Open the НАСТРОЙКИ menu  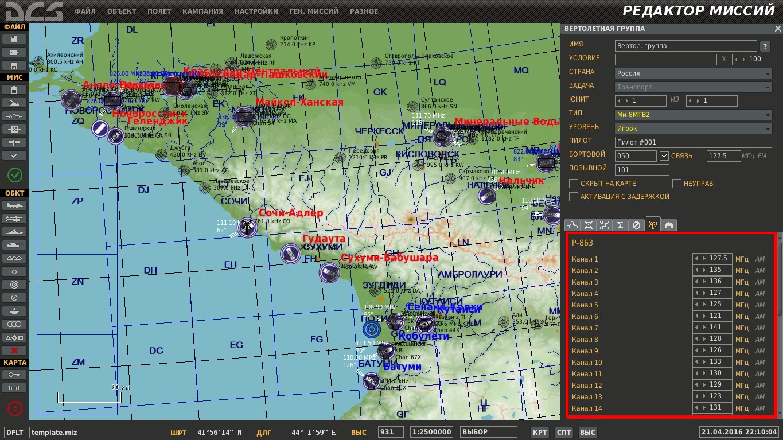pos(256,11)
